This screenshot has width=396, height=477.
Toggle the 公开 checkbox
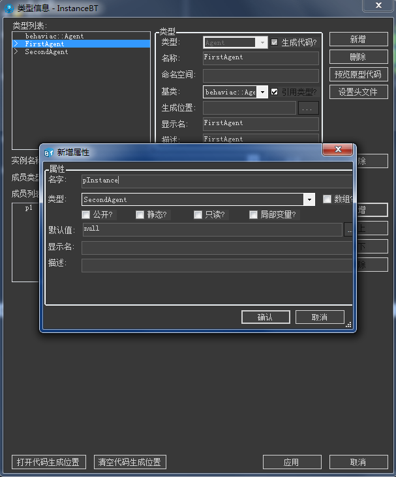(85, 214)
